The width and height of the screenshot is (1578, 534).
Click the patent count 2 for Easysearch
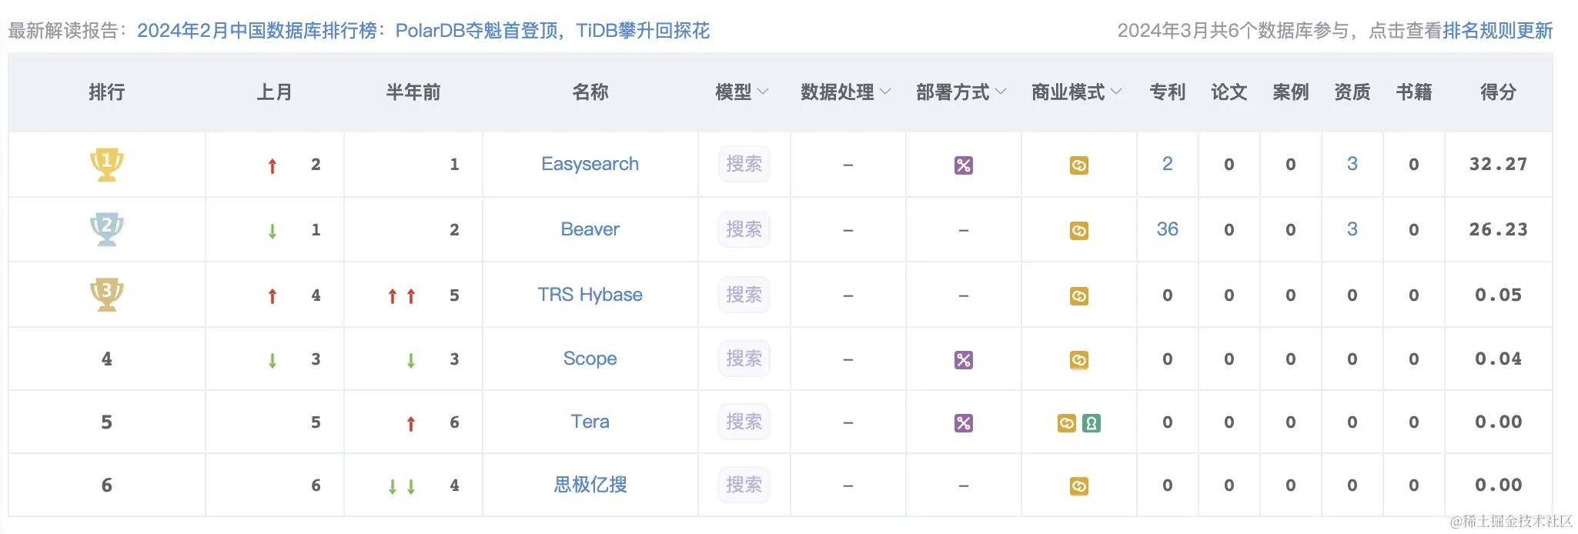point(1168,164)
